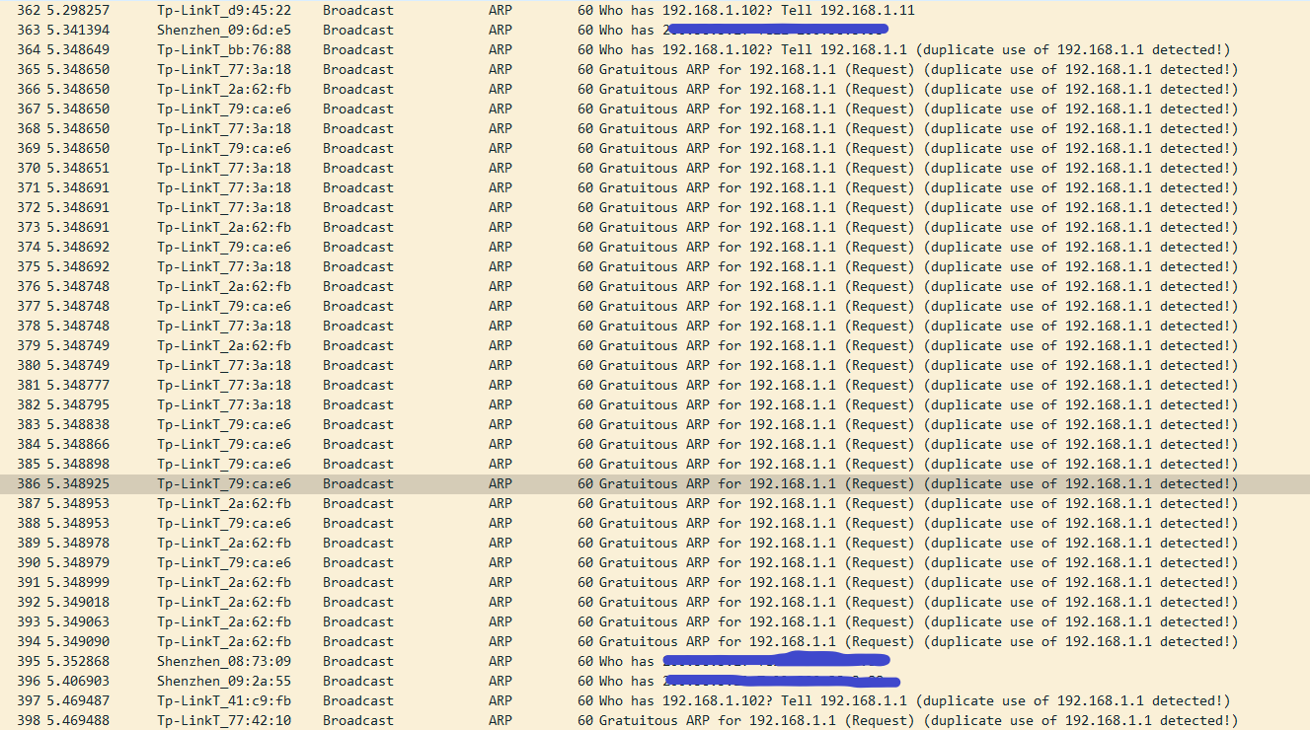Viewport: 1310px width, 730px height.
Task: Select packet 394 at 5.349090
Action: (655, 641)
